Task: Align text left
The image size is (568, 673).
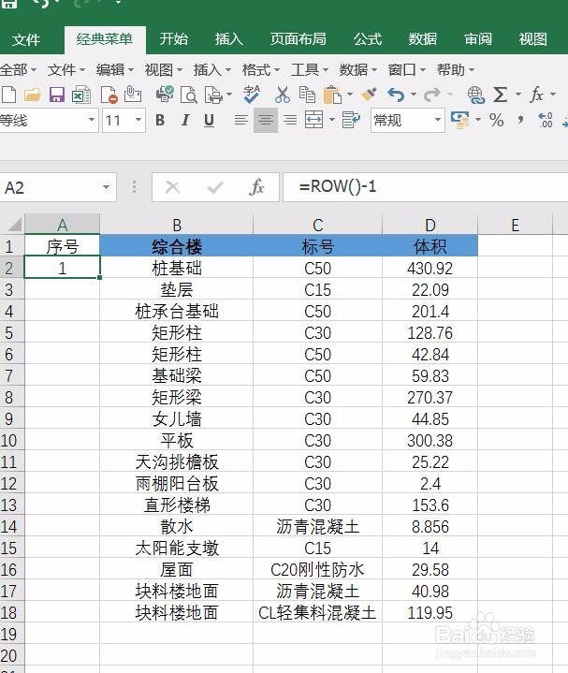Action: [x=241, y=120]
